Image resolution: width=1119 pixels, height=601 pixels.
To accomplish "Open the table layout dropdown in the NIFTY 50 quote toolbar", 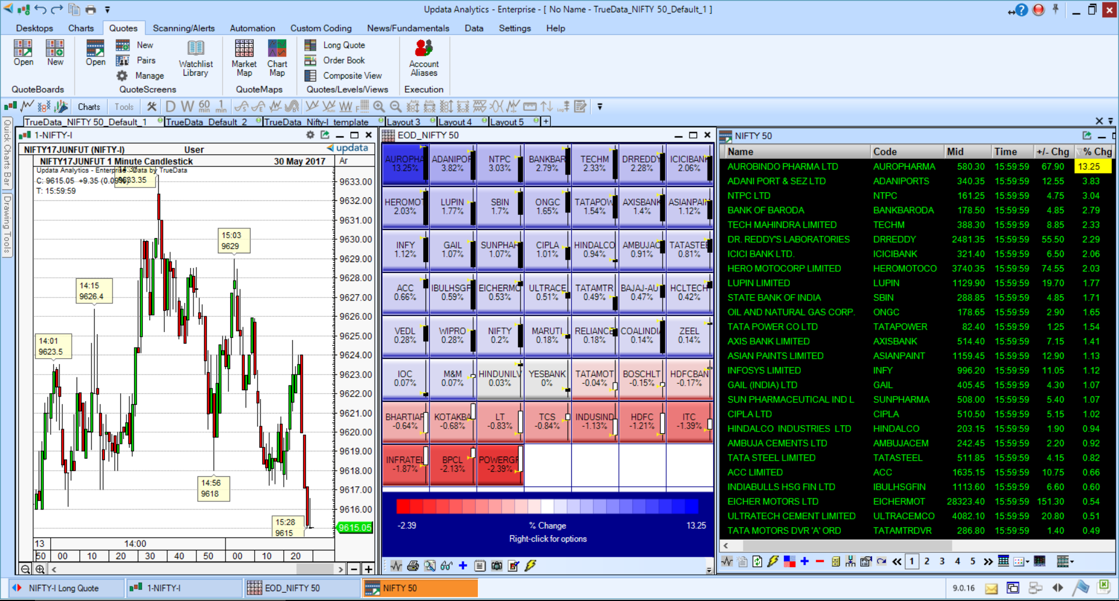I will pos(1065,561).
